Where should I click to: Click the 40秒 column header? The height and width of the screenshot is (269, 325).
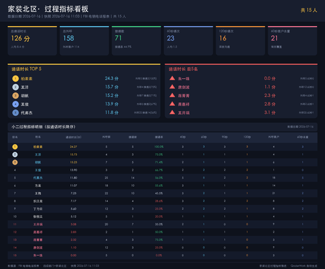click(x=183, y=137)
